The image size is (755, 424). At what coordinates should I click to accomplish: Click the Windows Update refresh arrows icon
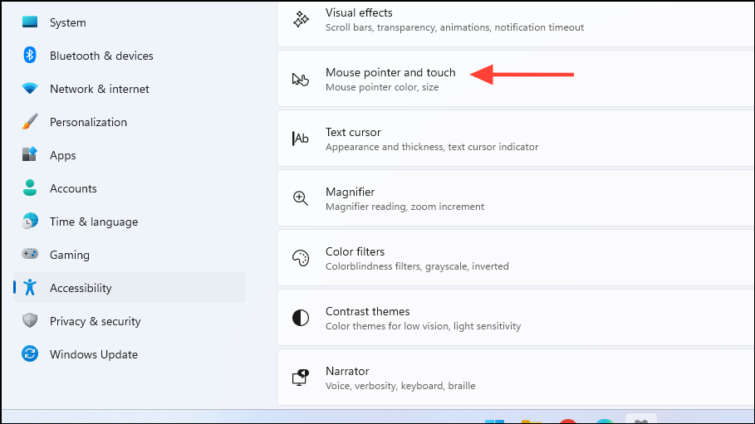pos(30,353)
